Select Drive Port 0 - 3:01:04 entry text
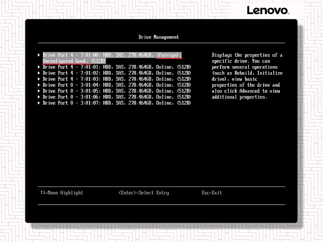The image size is (323, 242). click(x=117, y=85)
